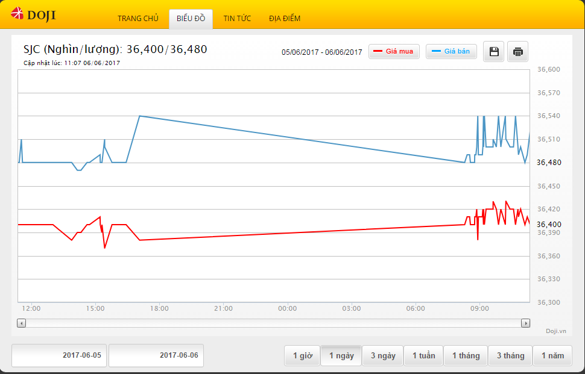Save the chart with floppy disk icon
The image size is (585, 374).
(493, 51)
